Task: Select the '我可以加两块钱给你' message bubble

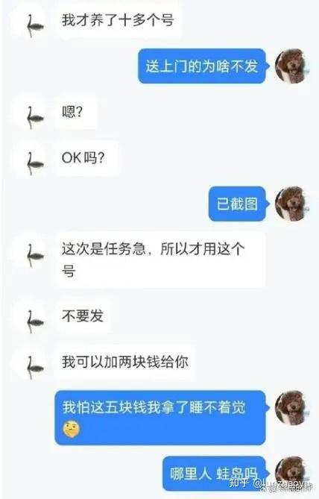Action: 125,363
